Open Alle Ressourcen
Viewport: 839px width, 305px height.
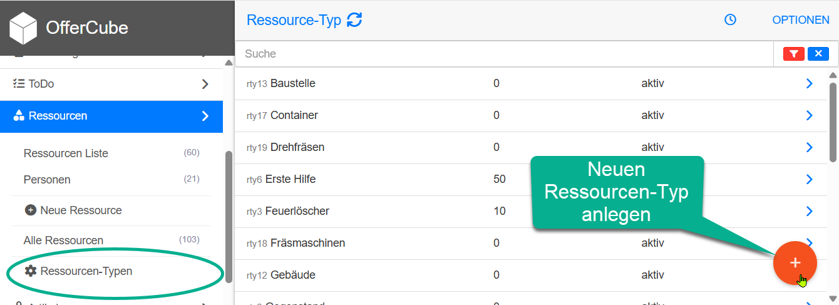63,240
